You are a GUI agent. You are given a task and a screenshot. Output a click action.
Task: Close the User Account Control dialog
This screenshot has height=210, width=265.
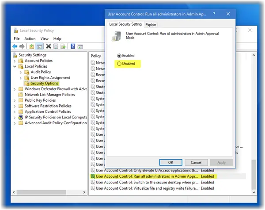(x=228, y=14)
